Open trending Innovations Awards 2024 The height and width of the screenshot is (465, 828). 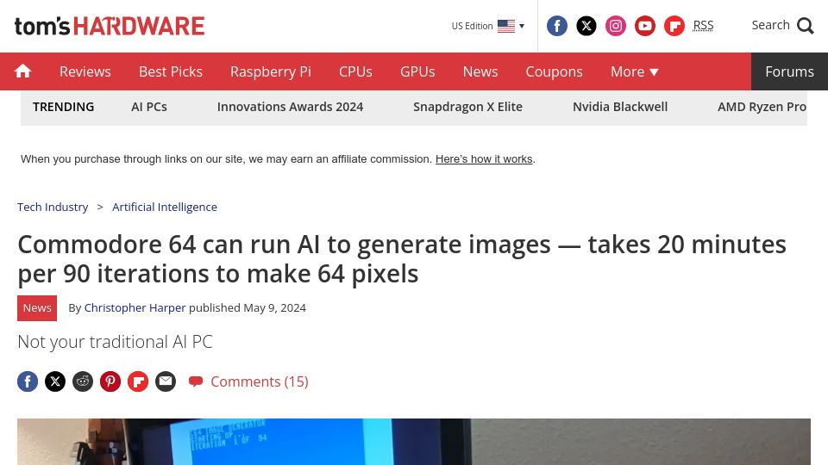290,107
